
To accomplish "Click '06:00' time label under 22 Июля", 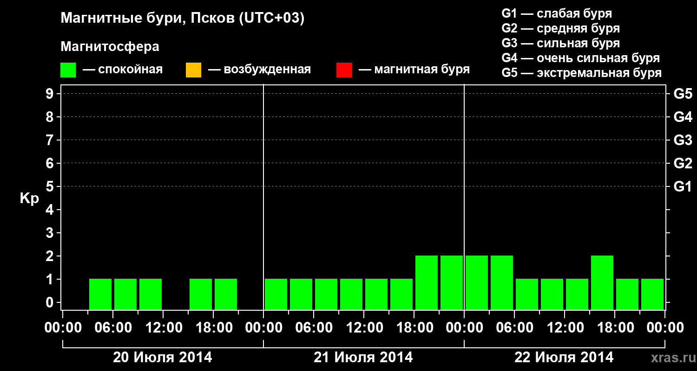I will [514, 328].
